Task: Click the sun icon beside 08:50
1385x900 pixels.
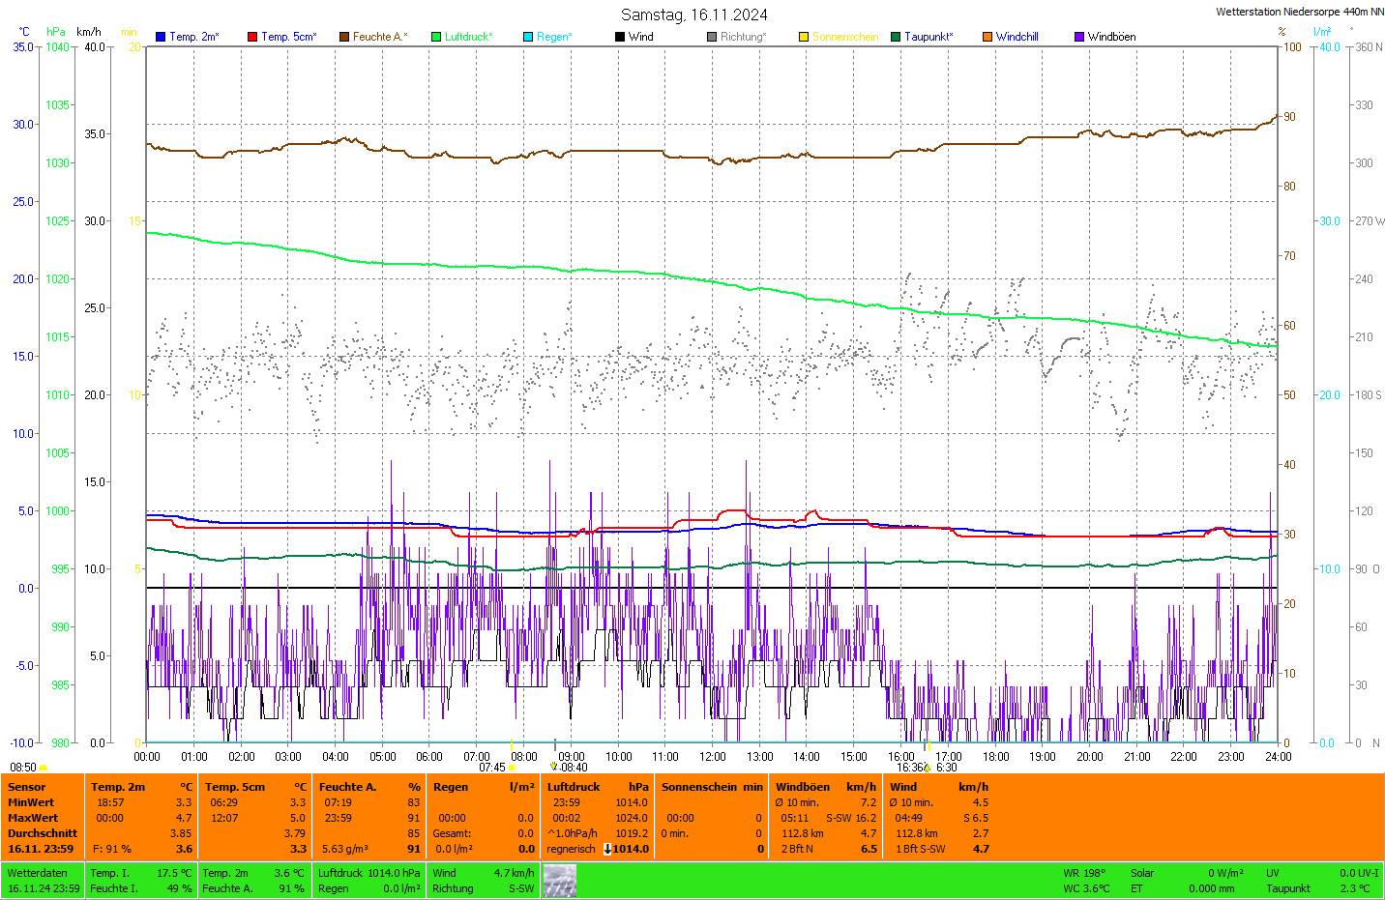Action: coord(44,768)
